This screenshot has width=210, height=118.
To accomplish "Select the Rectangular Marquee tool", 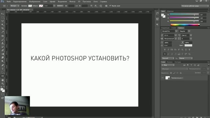I will (x=3, y=17).
